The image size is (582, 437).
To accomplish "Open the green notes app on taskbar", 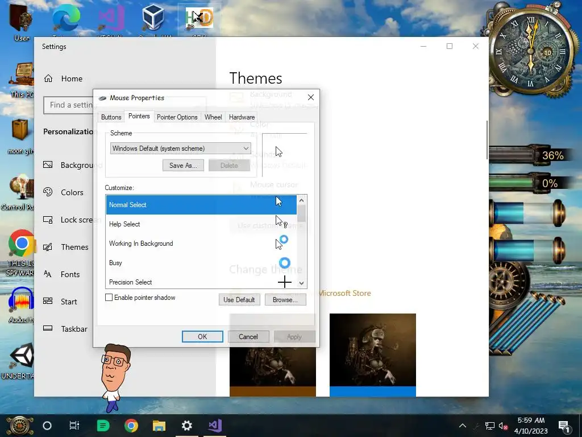I will (103, 426).
